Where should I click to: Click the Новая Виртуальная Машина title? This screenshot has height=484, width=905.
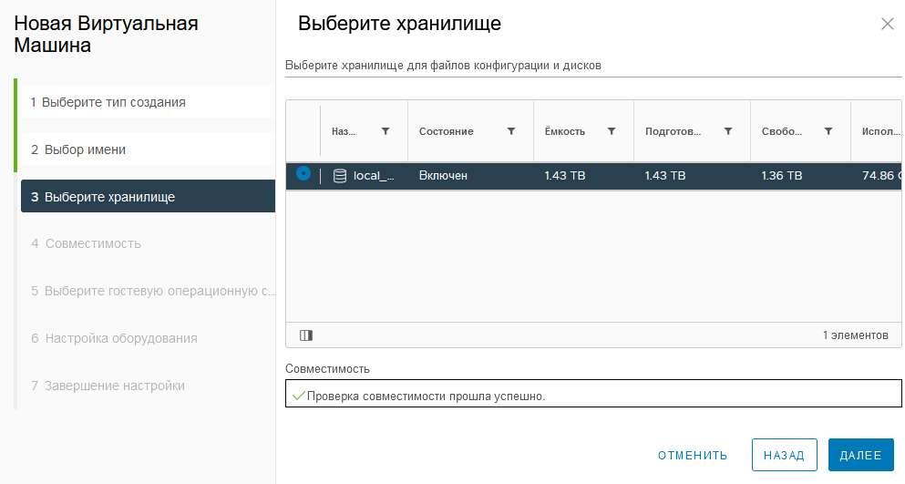(x=106, y=34)
